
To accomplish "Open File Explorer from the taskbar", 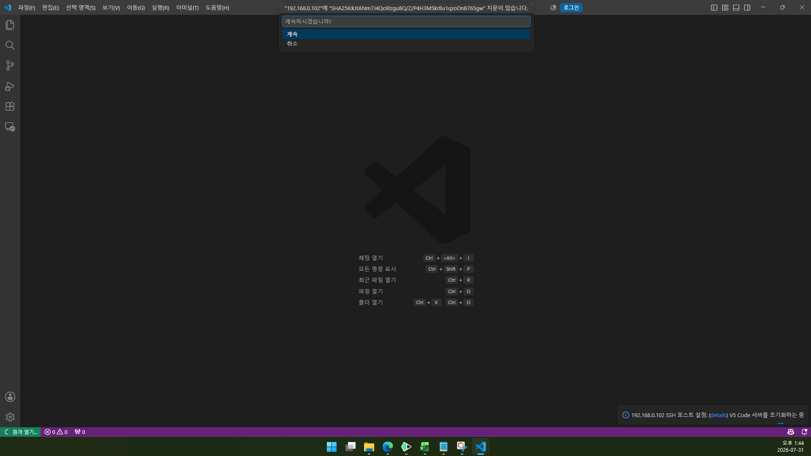I will tap(369, 447).
